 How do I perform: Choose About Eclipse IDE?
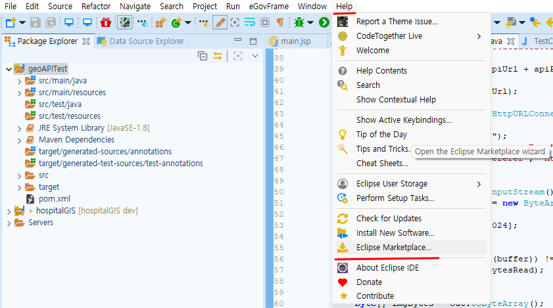411,268
